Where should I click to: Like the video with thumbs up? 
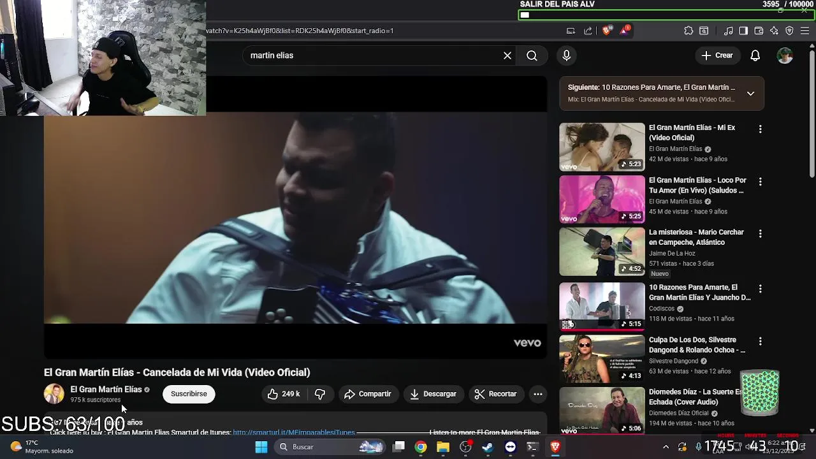coord(284,394)
